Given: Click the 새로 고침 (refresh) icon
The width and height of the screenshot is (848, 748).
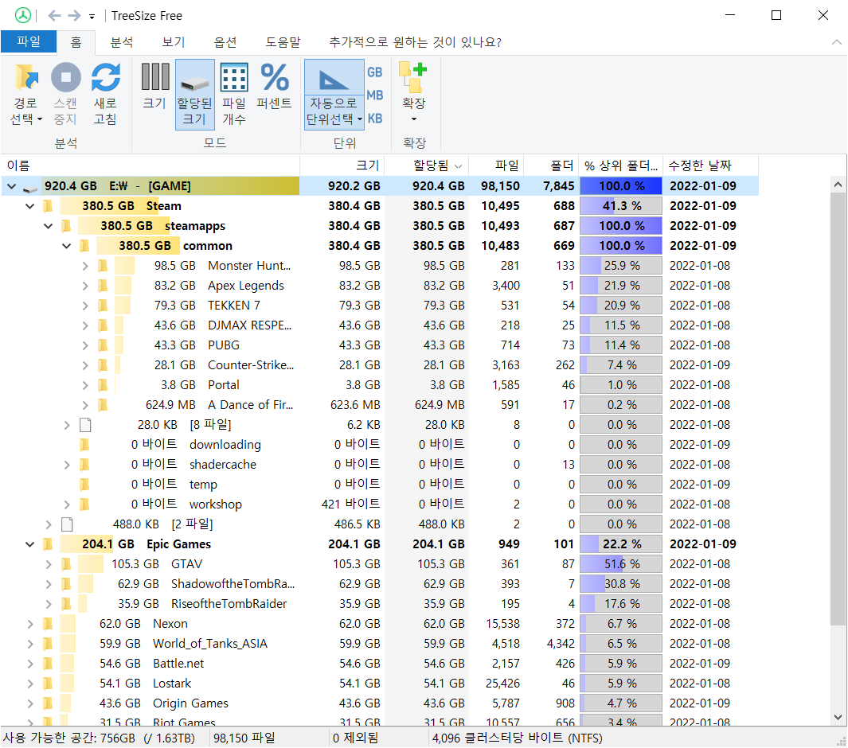Looking at the screenshot, I should (105, 77).
